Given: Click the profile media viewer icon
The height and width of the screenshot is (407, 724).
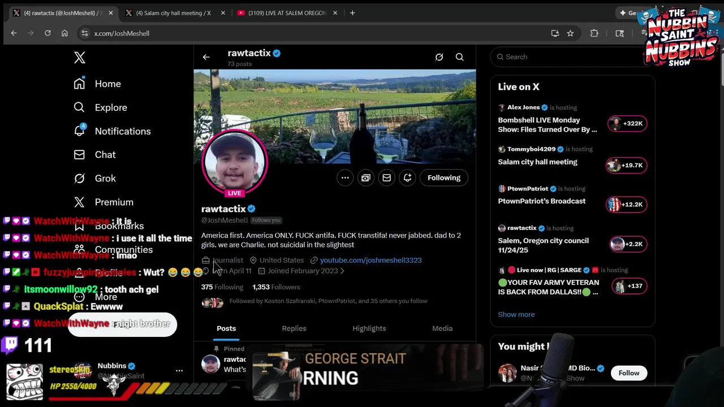Looking at the screenshot, I should [x=366, y=178].
